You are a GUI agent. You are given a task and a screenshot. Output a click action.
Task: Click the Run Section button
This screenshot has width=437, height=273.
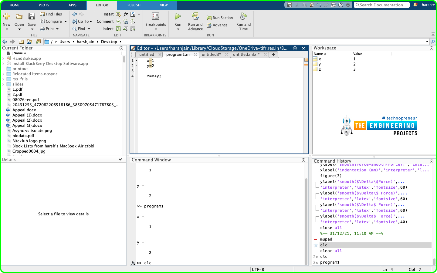click(x=219, y=18)
